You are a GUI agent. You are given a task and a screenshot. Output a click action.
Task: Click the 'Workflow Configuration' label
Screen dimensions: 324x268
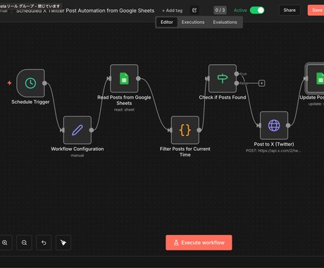(x=77, y=149)
